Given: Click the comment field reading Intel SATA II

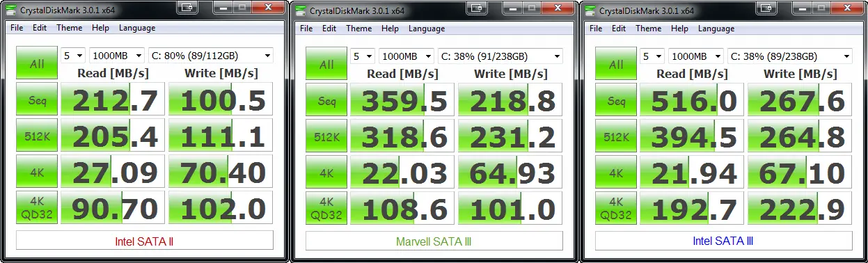Looking at the screenshot, I should (x=145, y=241).
